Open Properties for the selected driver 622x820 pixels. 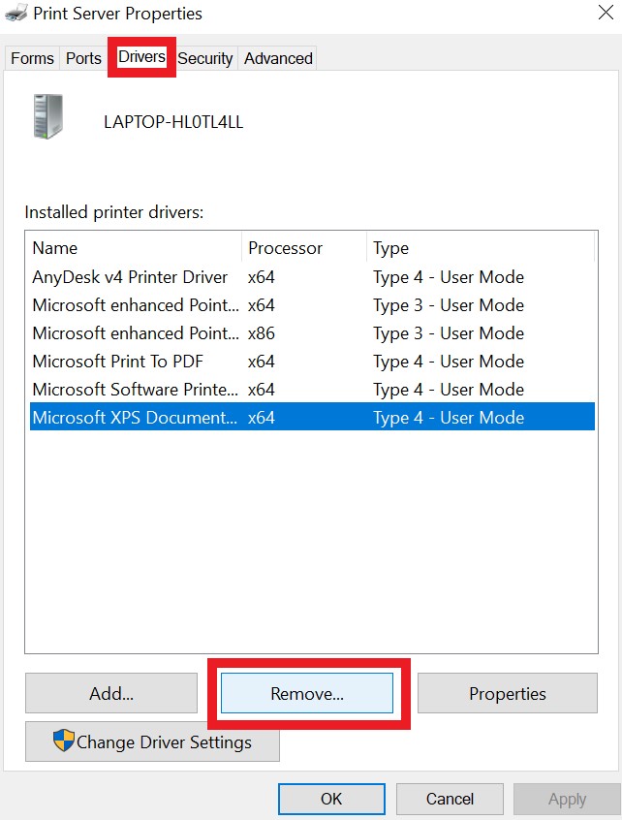tap(507, 694)
